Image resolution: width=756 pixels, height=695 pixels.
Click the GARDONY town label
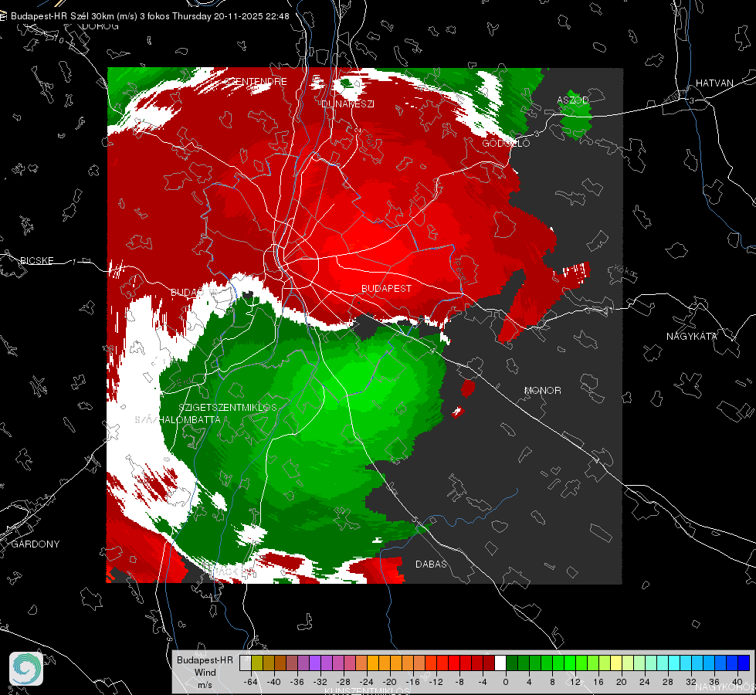point(36,544)
